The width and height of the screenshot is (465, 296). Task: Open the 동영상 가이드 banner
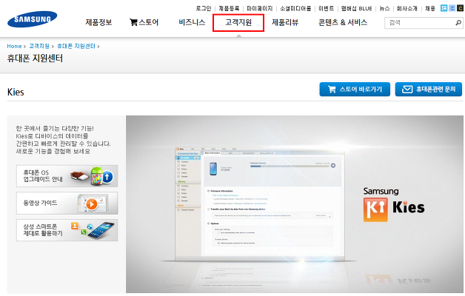(67, 203)
